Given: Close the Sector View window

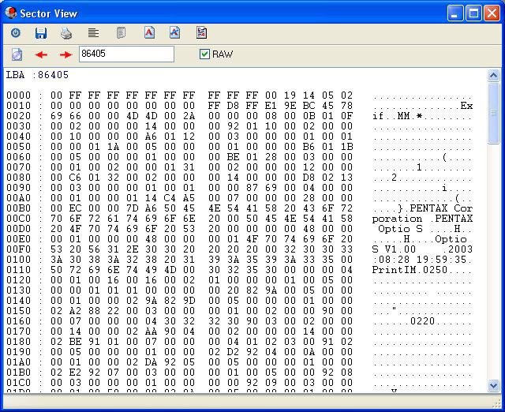Looking at the screenshot, I should (492, 13).
